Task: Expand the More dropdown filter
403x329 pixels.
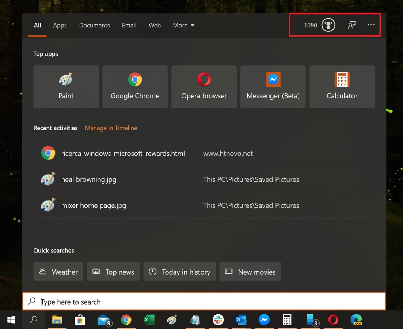Action: [184, 25]
